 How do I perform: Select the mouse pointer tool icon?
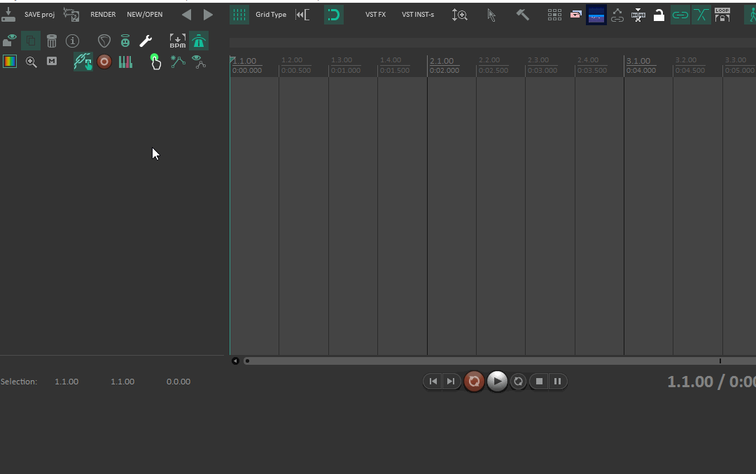[x=491, y=15]
